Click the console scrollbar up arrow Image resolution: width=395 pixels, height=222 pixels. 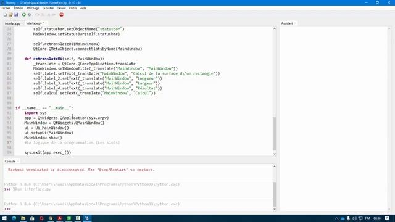coord(274,166)
